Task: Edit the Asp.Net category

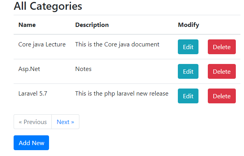Action: click(x=188, y=71)
